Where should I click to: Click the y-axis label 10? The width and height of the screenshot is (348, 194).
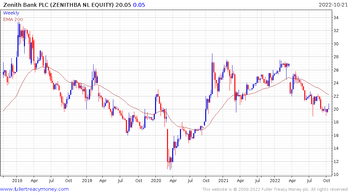click(336, 175)
